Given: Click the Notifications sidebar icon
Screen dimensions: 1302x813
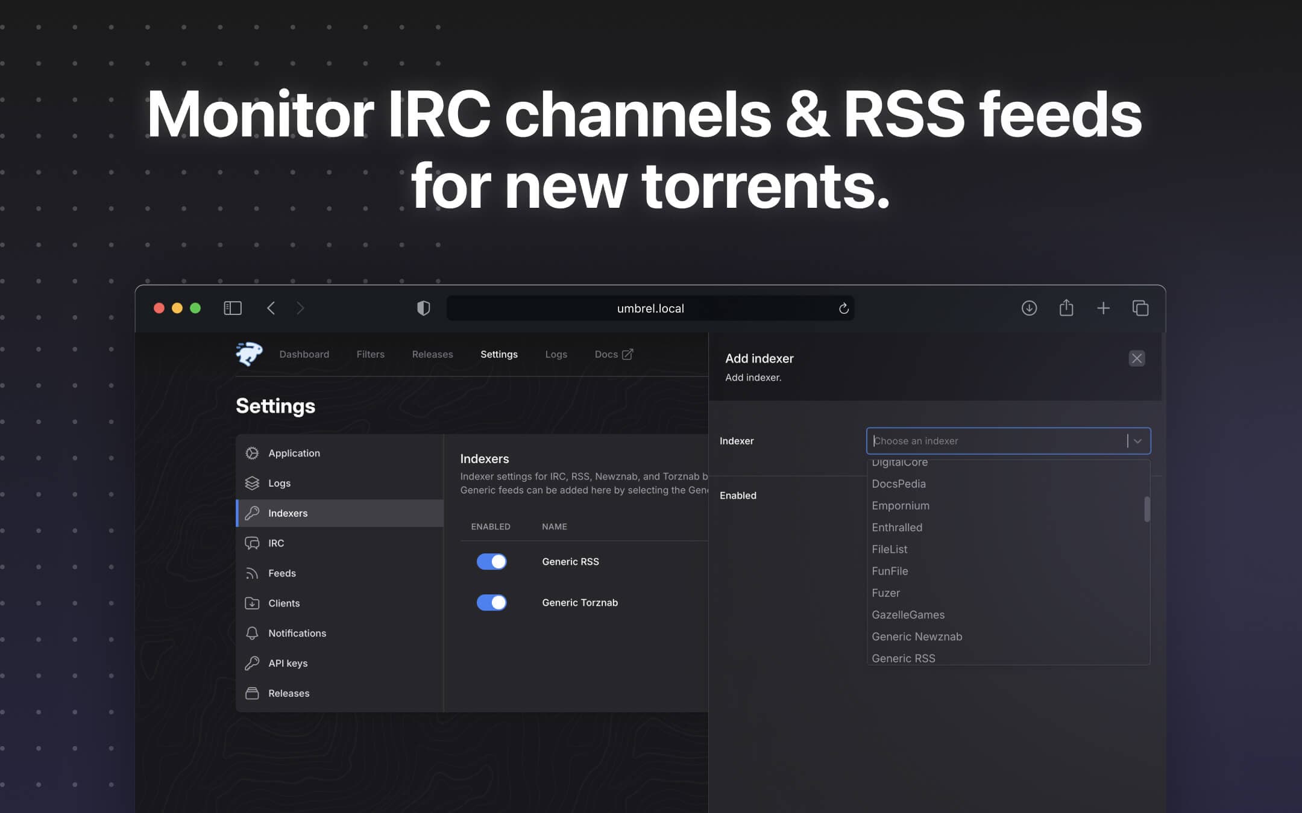Looking at the screenshot, I should [251, 633].
